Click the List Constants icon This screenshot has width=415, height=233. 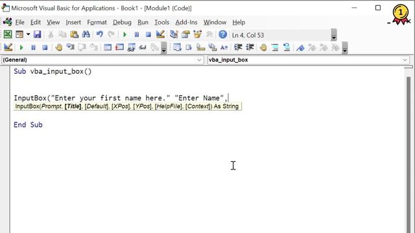189,47
